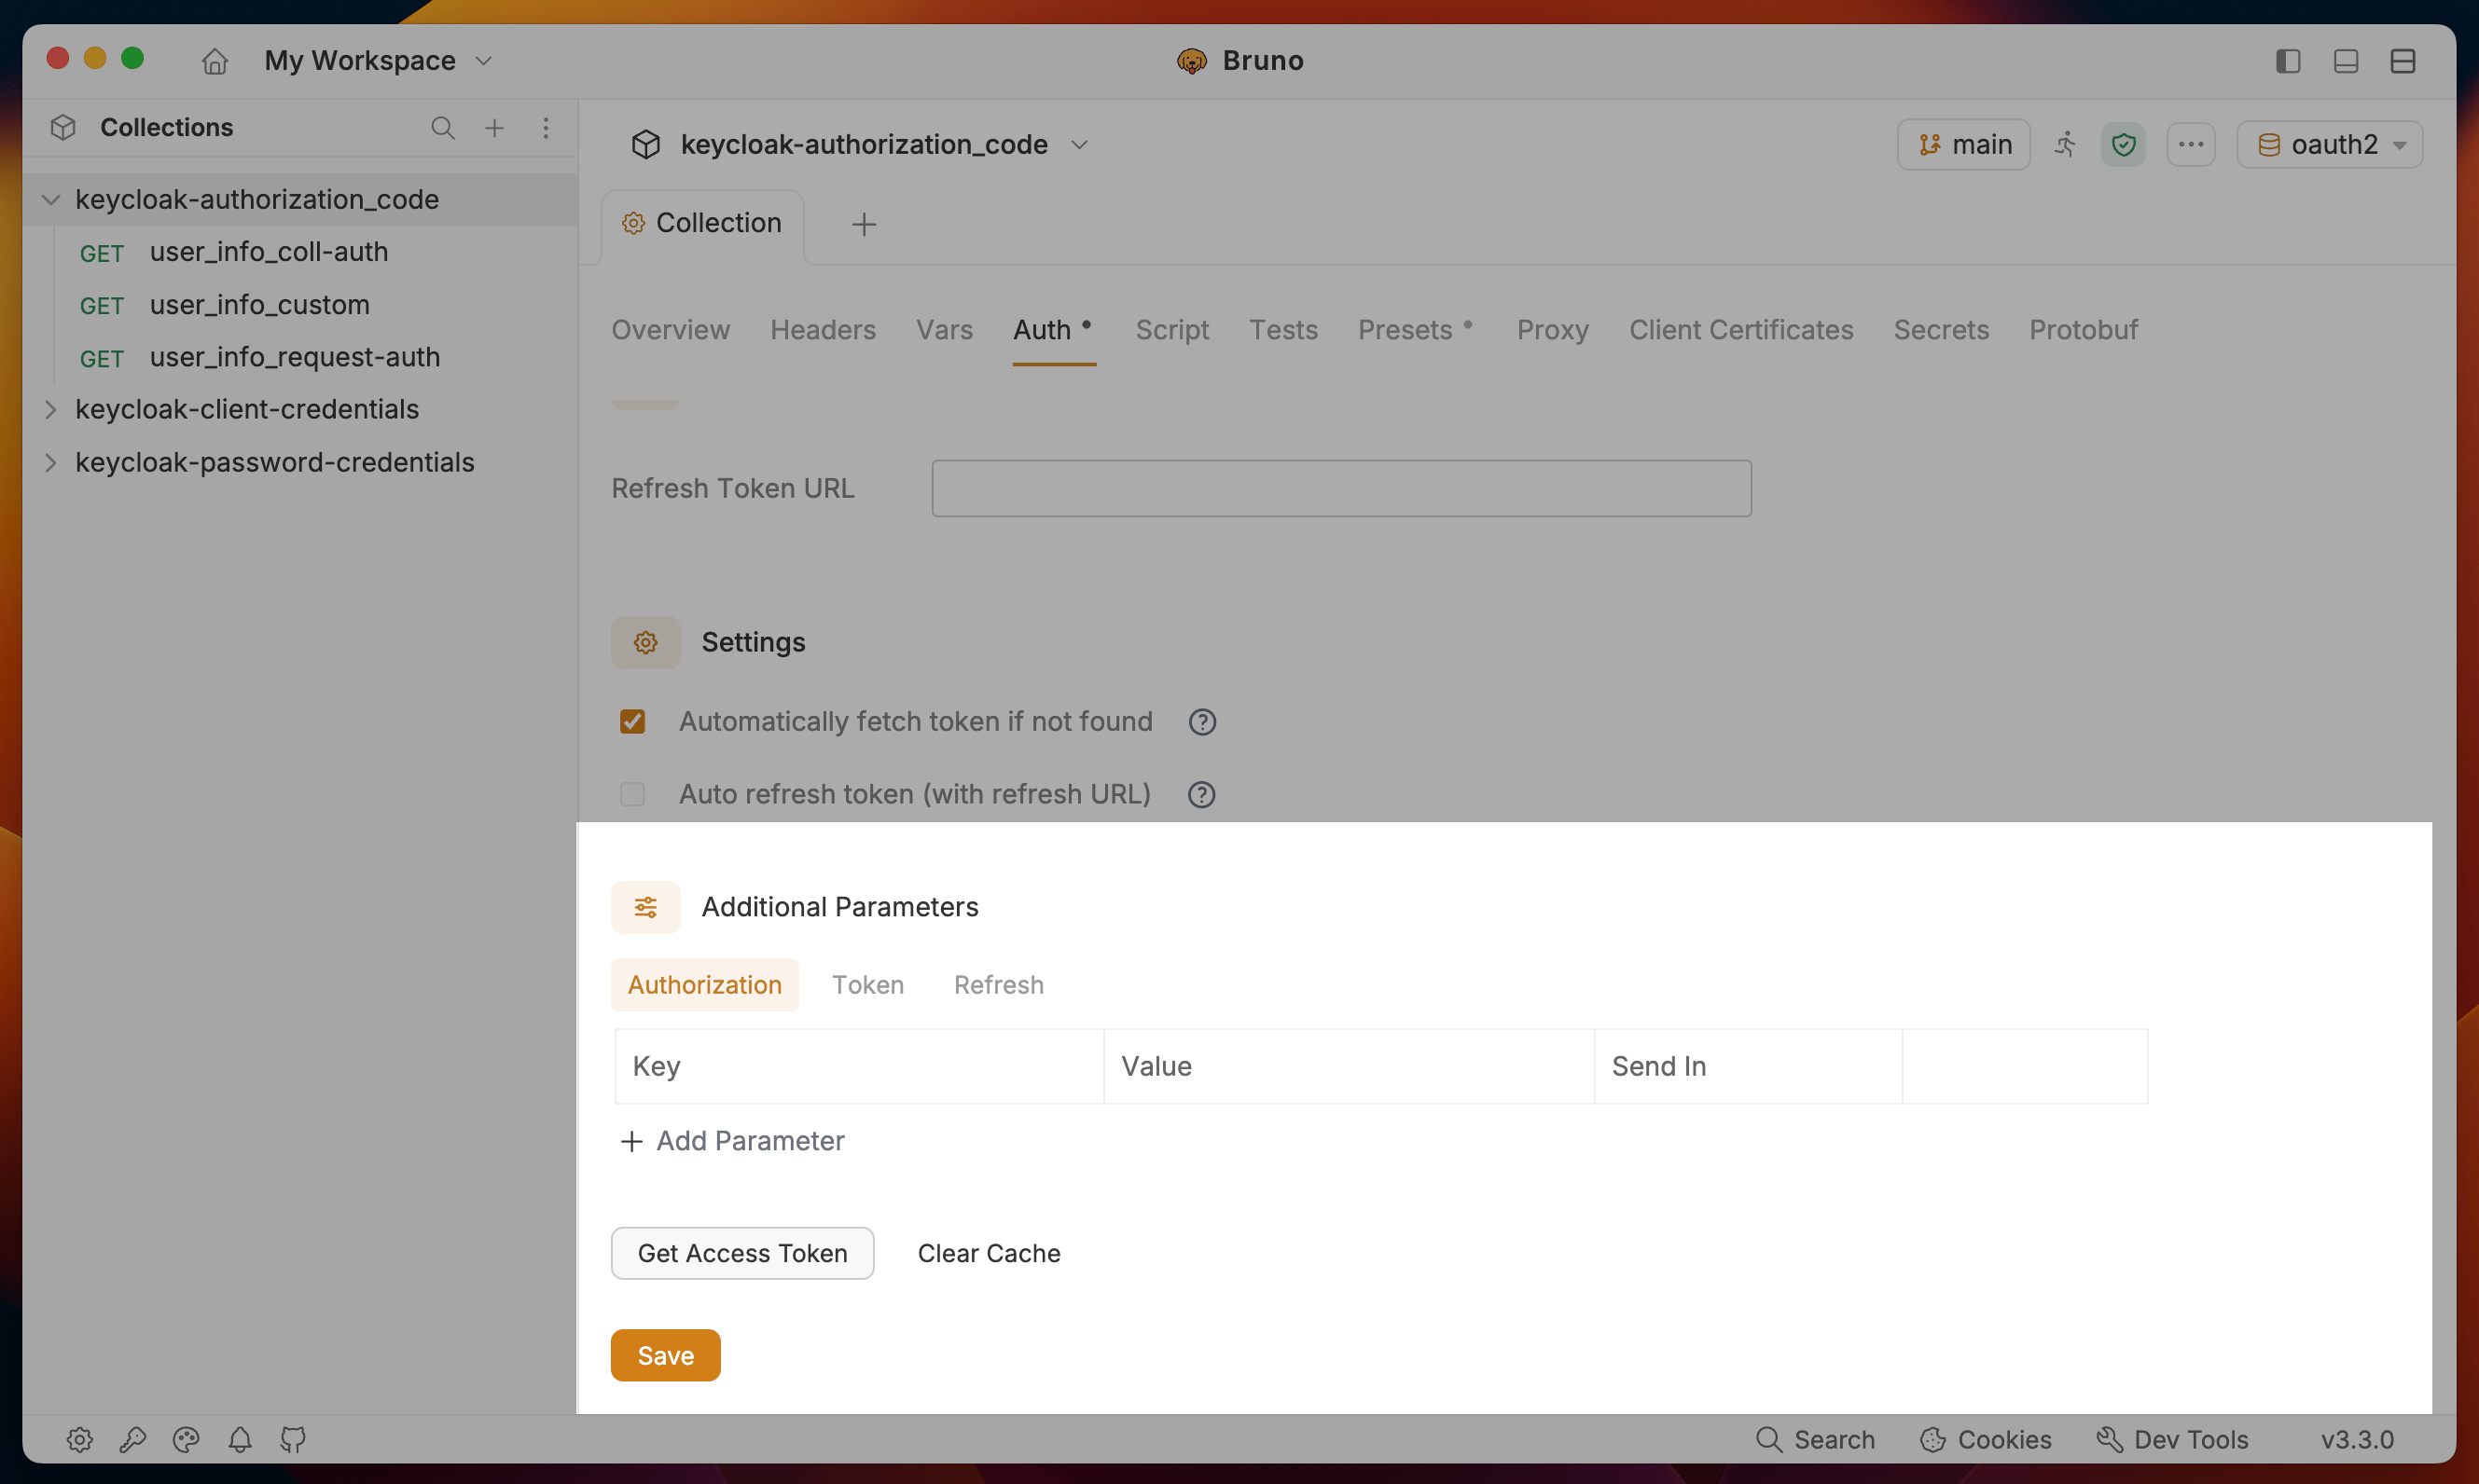Image resolution: width=2479 pixels, height=1484 pixels.
Task: Open the Tests tab
Action: coord(1282,330)
